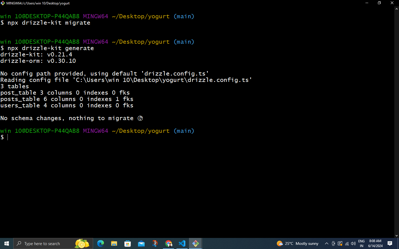Click the last empty '$' prompt line
The image size is (399, 249).
4,137
